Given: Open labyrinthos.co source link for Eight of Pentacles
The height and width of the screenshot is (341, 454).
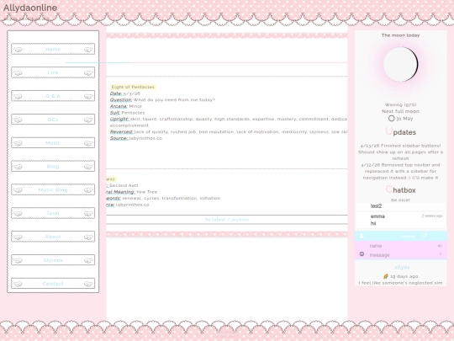Looking at the screenshot, I should (145, 138).
